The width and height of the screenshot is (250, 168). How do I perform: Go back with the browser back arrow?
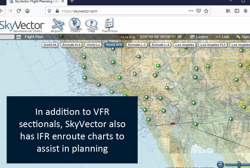tap(2, 11)
